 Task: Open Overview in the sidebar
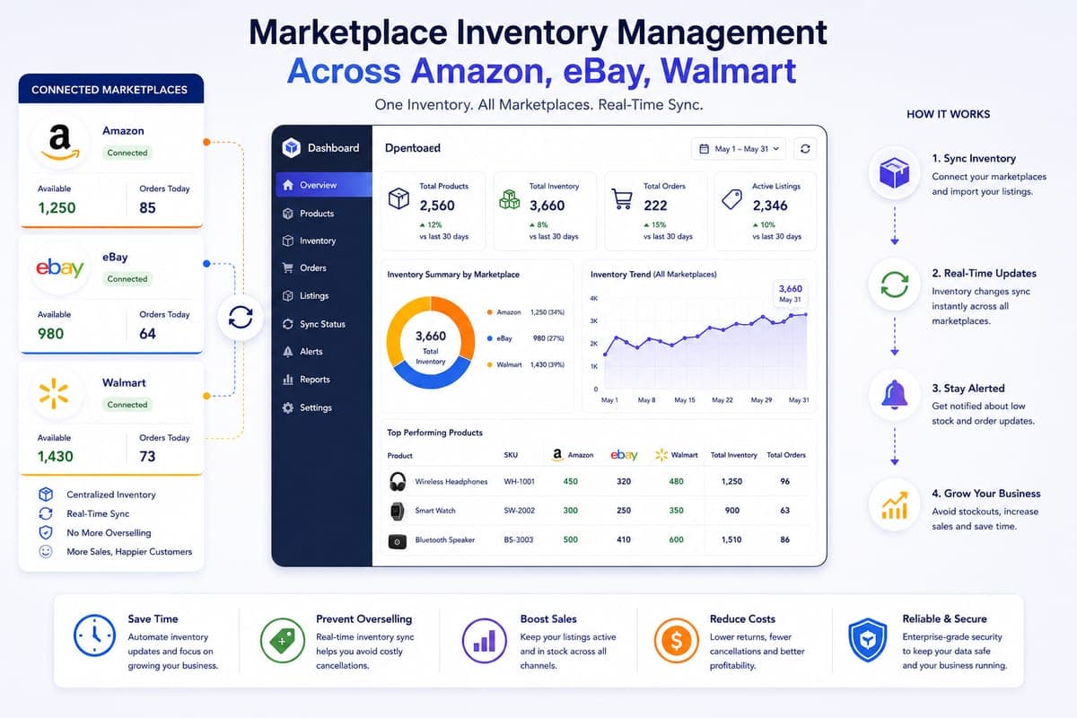pos(323,185)
